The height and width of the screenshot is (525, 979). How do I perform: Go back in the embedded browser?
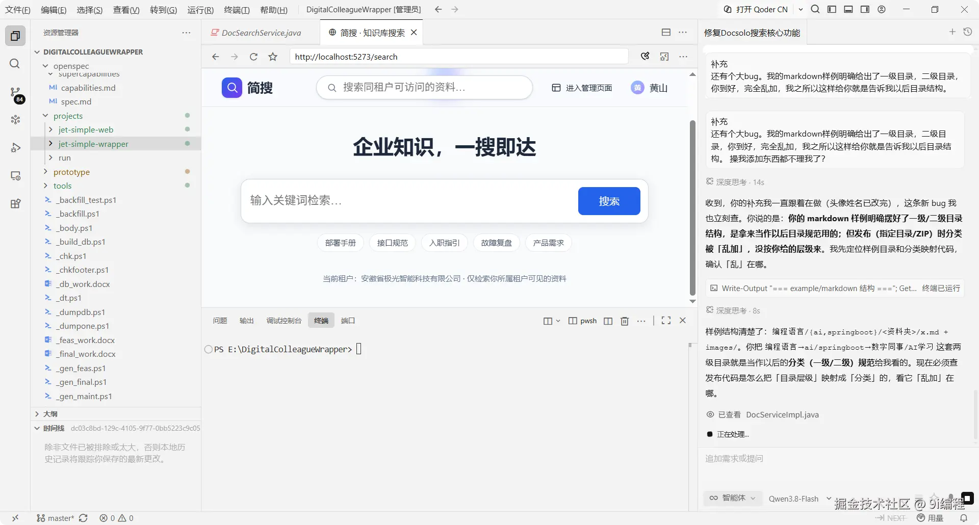[216, 57]
